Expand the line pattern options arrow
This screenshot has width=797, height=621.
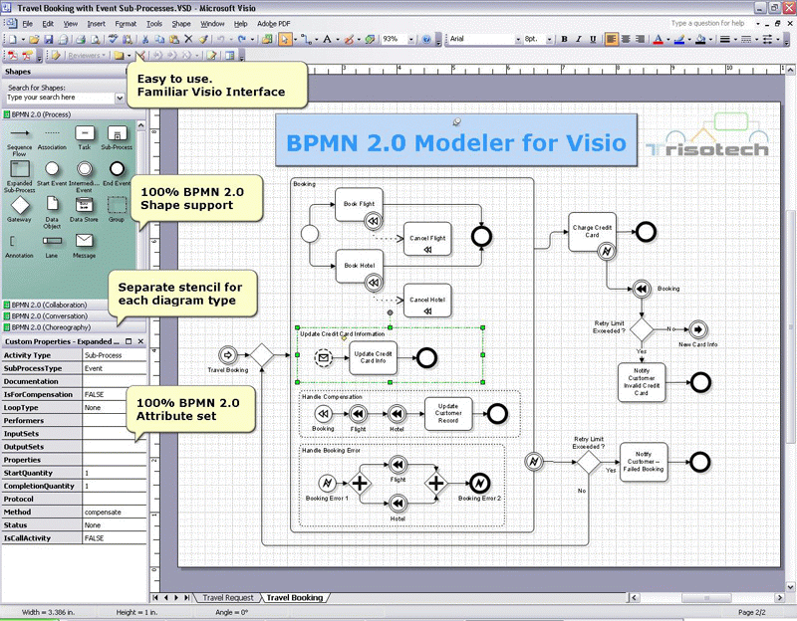pyautogui.click(x=757, y=39)
